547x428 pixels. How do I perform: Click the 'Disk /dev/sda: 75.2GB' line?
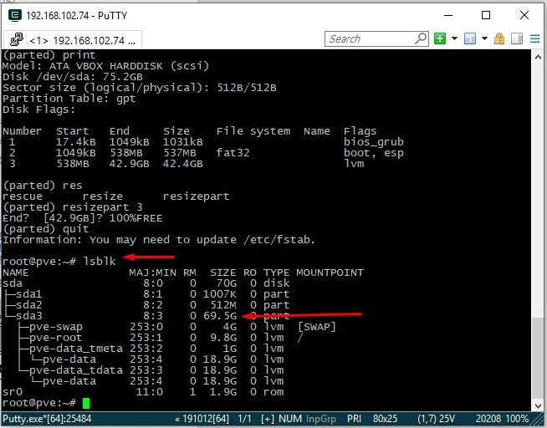[73, 77]
